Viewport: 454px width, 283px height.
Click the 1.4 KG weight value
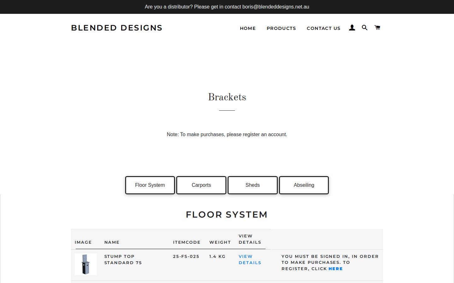tap(217, 256)
